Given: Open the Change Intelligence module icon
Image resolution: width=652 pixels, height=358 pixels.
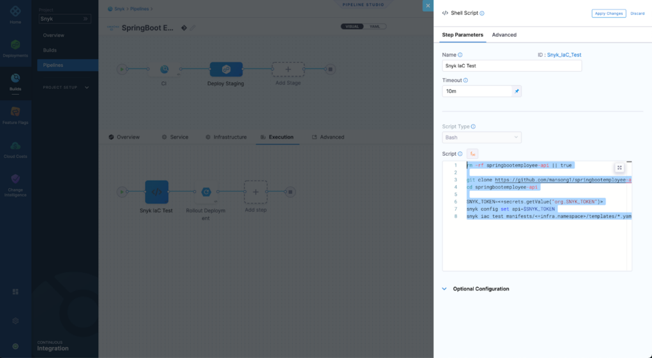Looking at the screenshot, I should (x=15, y=179).
